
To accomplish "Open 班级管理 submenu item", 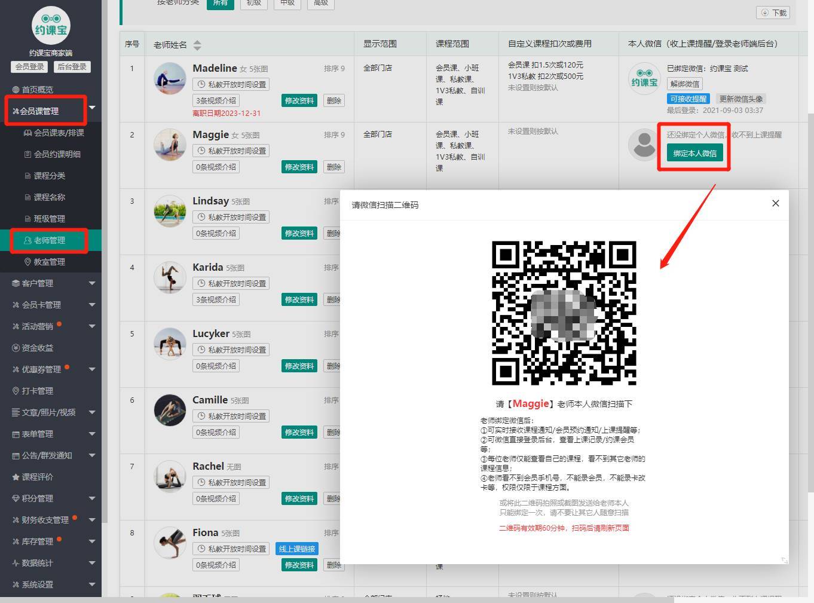I will pos(45,219).
